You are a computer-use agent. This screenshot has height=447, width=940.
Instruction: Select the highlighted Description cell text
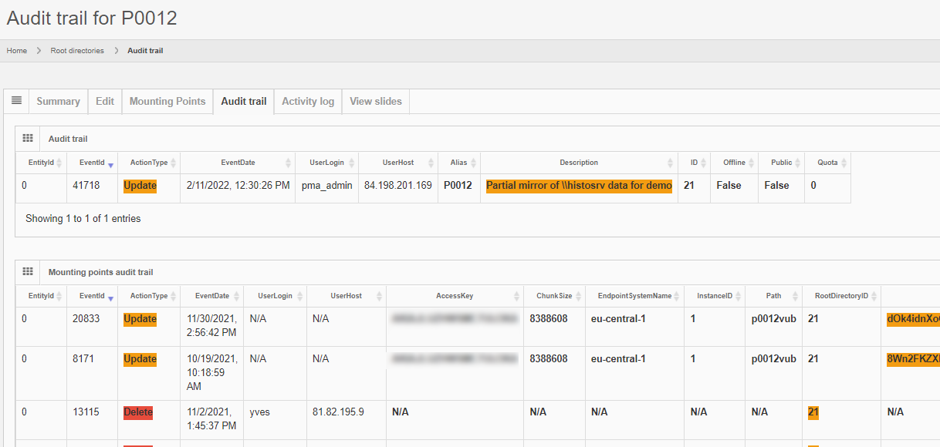pyautogui.click(x=579, y=186)
